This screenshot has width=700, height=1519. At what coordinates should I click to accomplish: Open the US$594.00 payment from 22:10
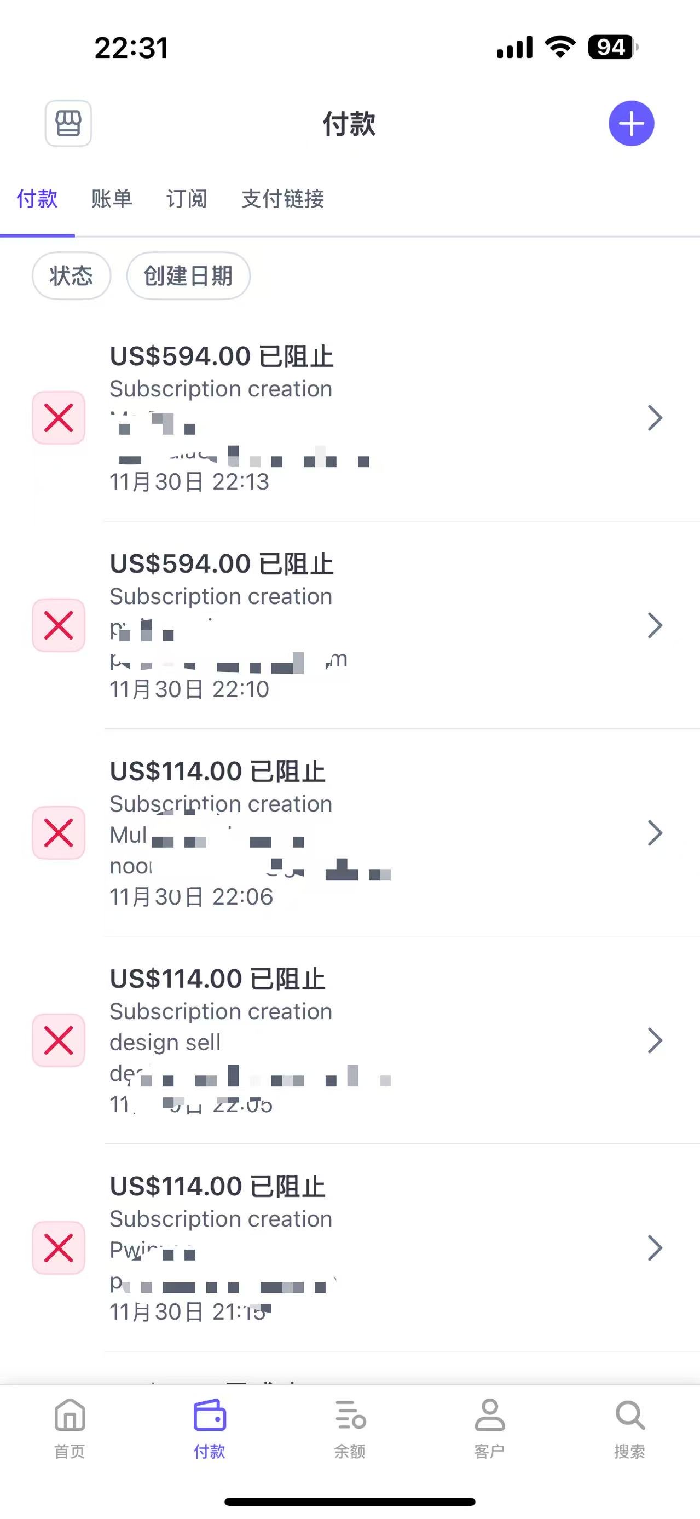pos(354,625)
